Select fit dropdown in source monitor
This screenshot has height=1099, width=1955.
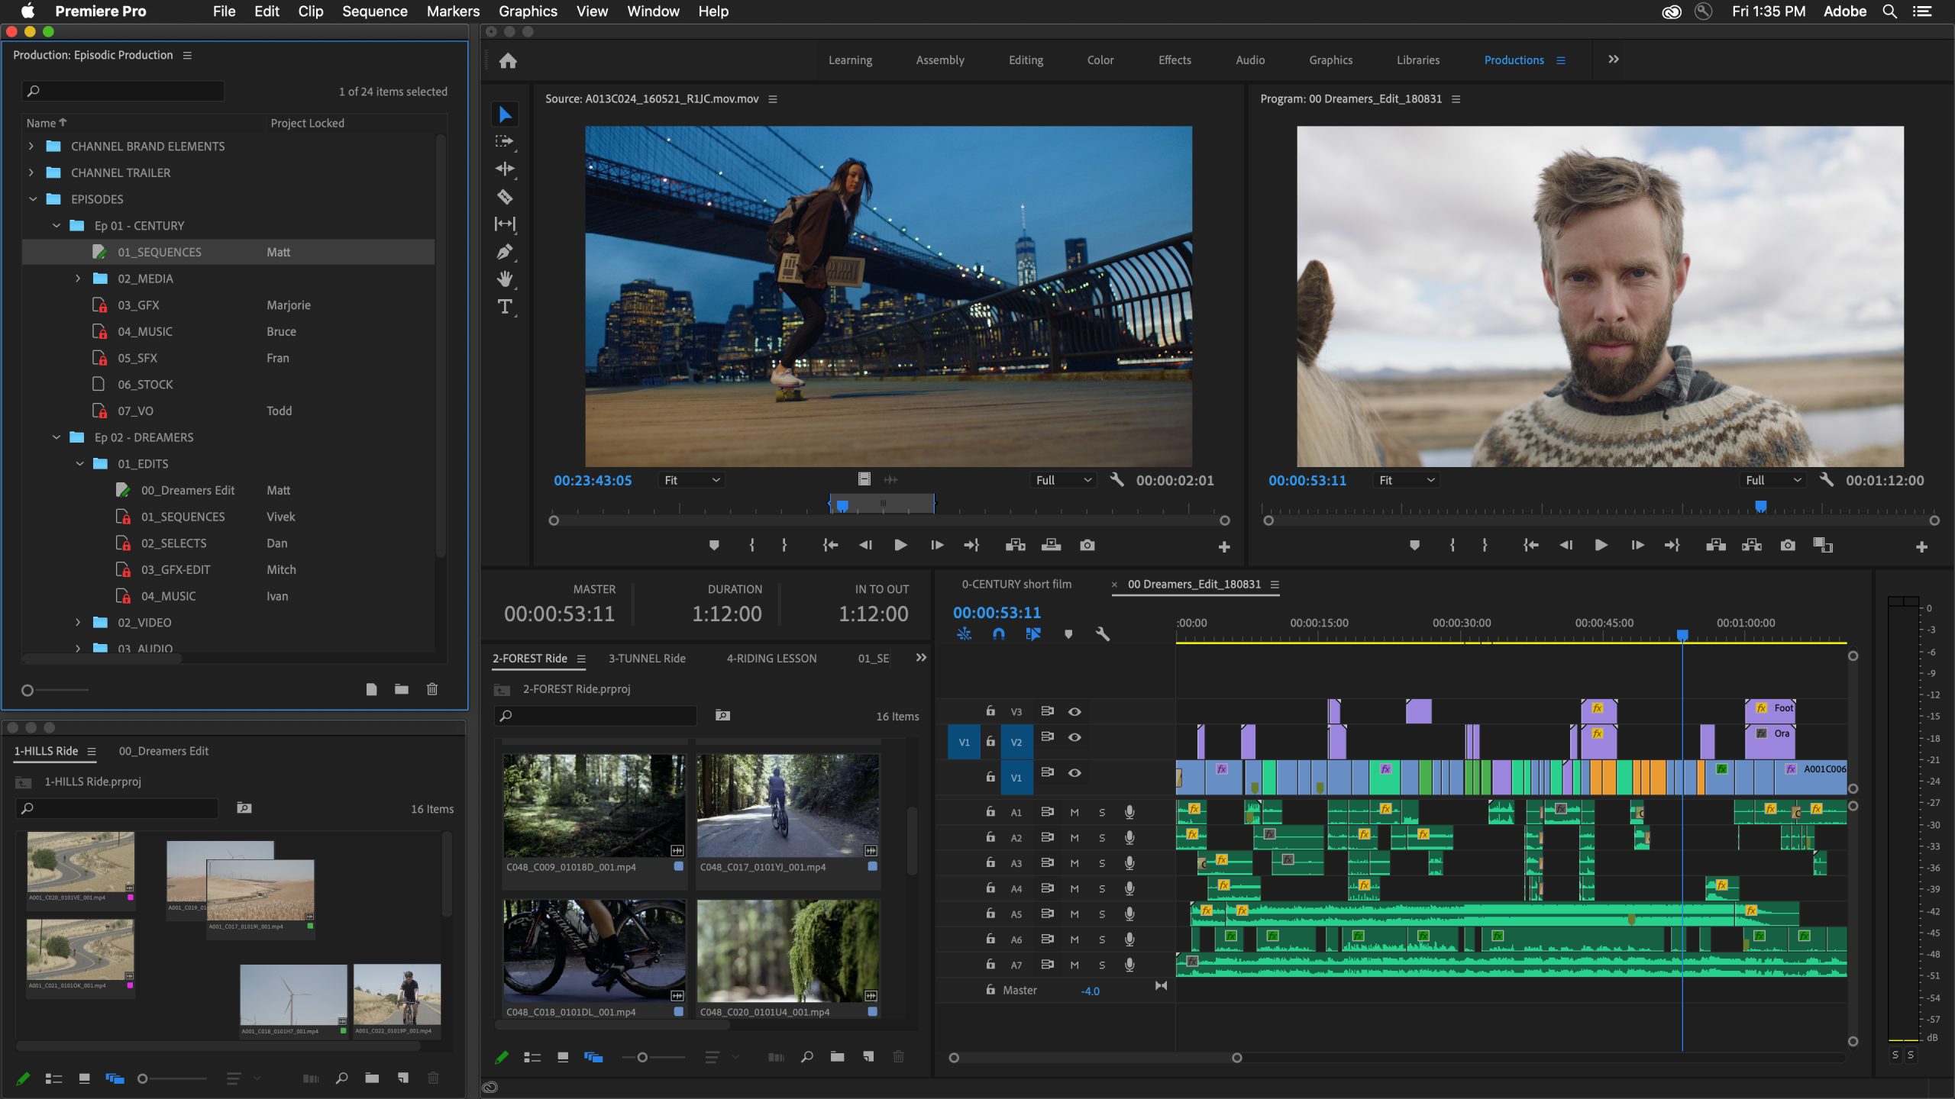click(x=689, y=480)
